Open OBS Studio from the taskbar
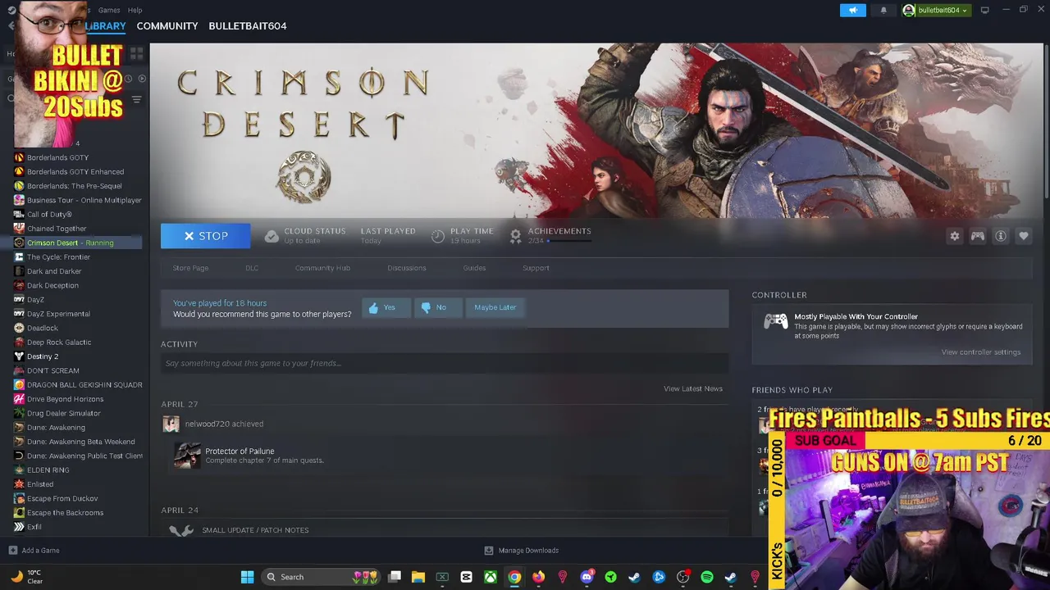1050x590 pixels. [x=682, y=577]
